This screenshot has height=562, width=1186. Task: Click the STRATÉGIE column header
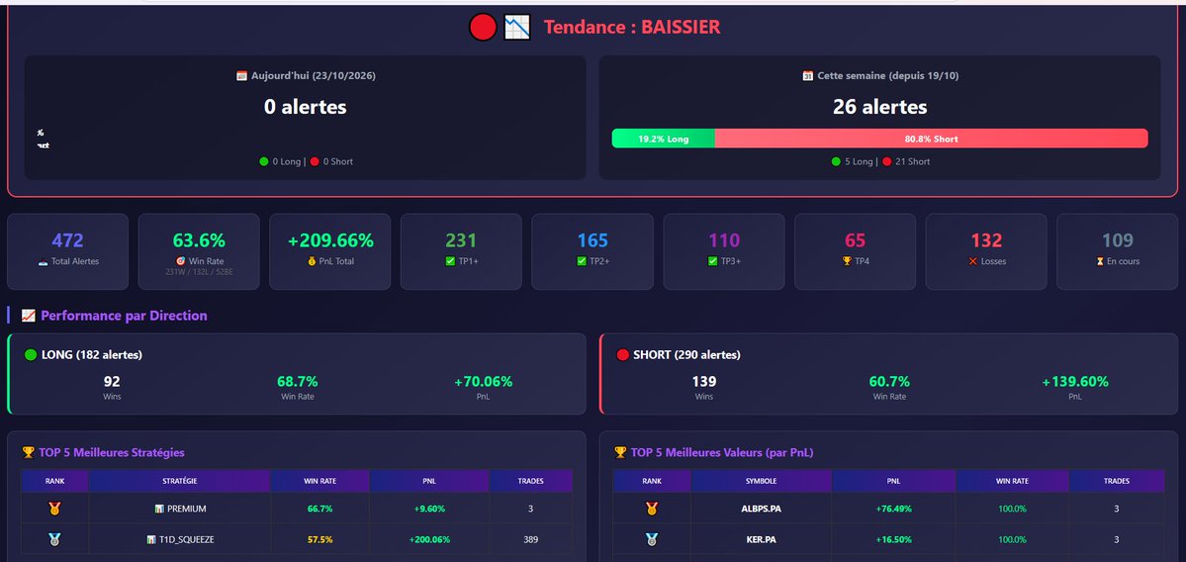[x=179, y=481]
